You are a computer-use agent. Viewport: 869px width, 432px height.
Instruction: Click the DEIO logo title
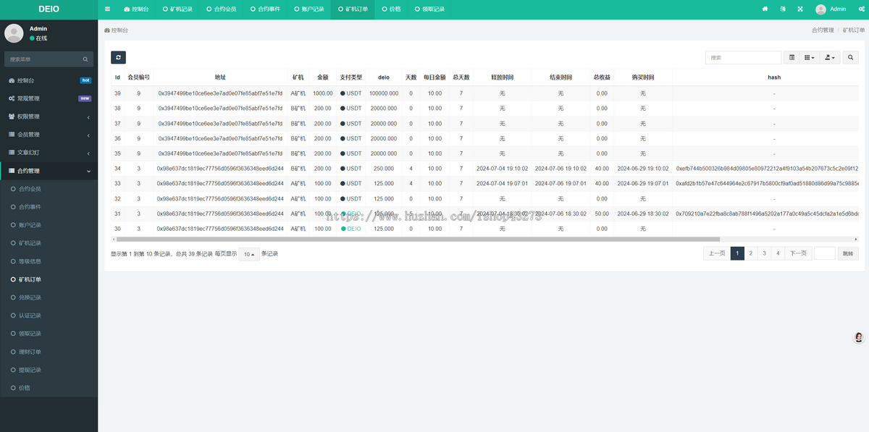click(x=49, y=9)
